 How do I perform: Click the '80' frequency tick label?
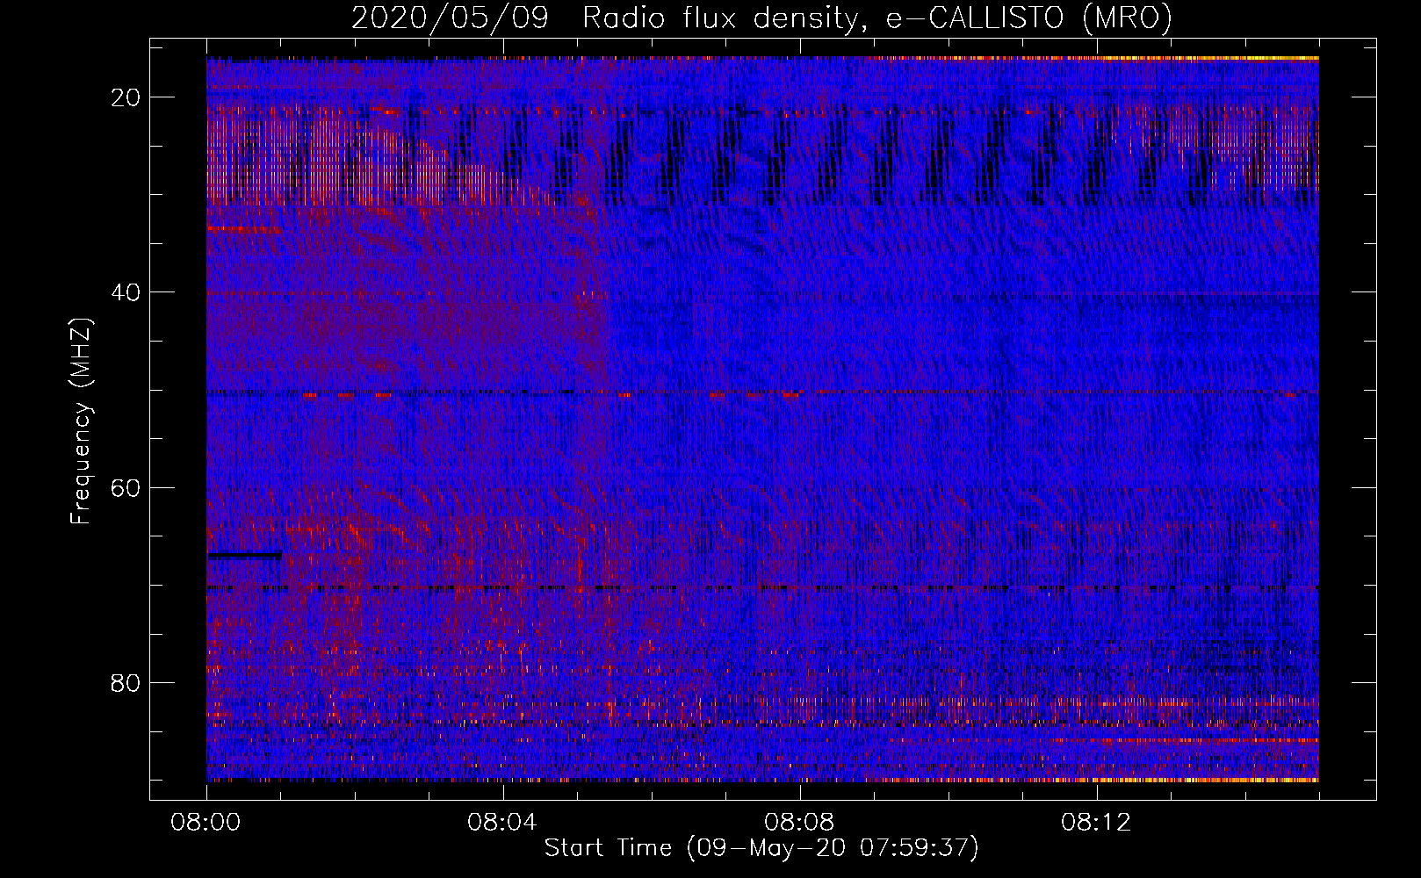[126, 682]
